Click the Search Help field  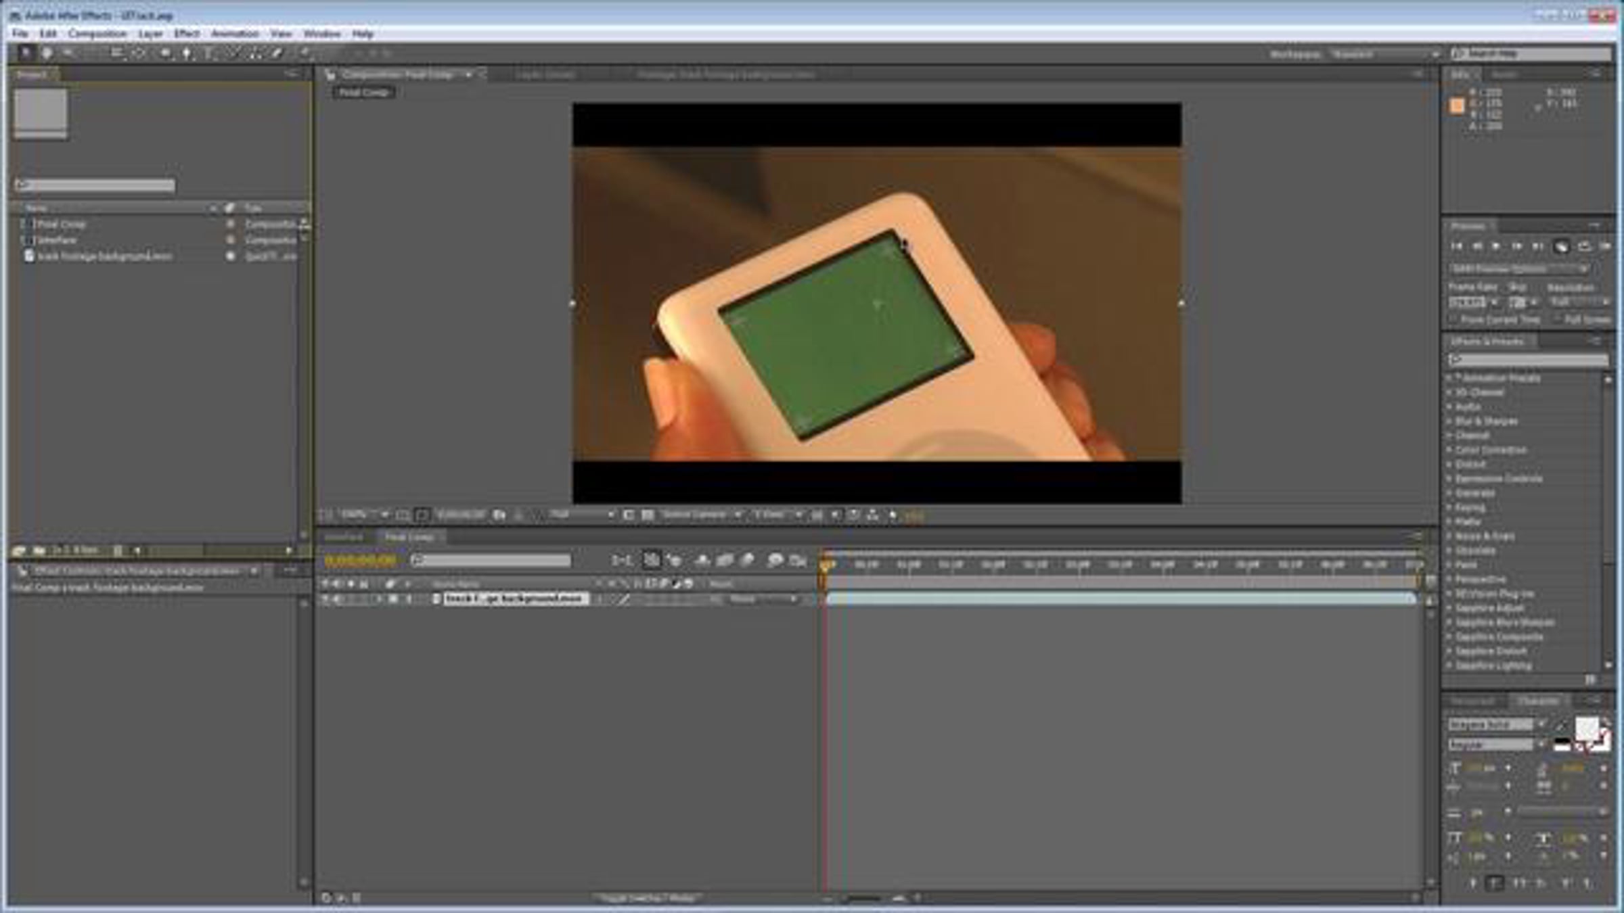point(1532,54)
